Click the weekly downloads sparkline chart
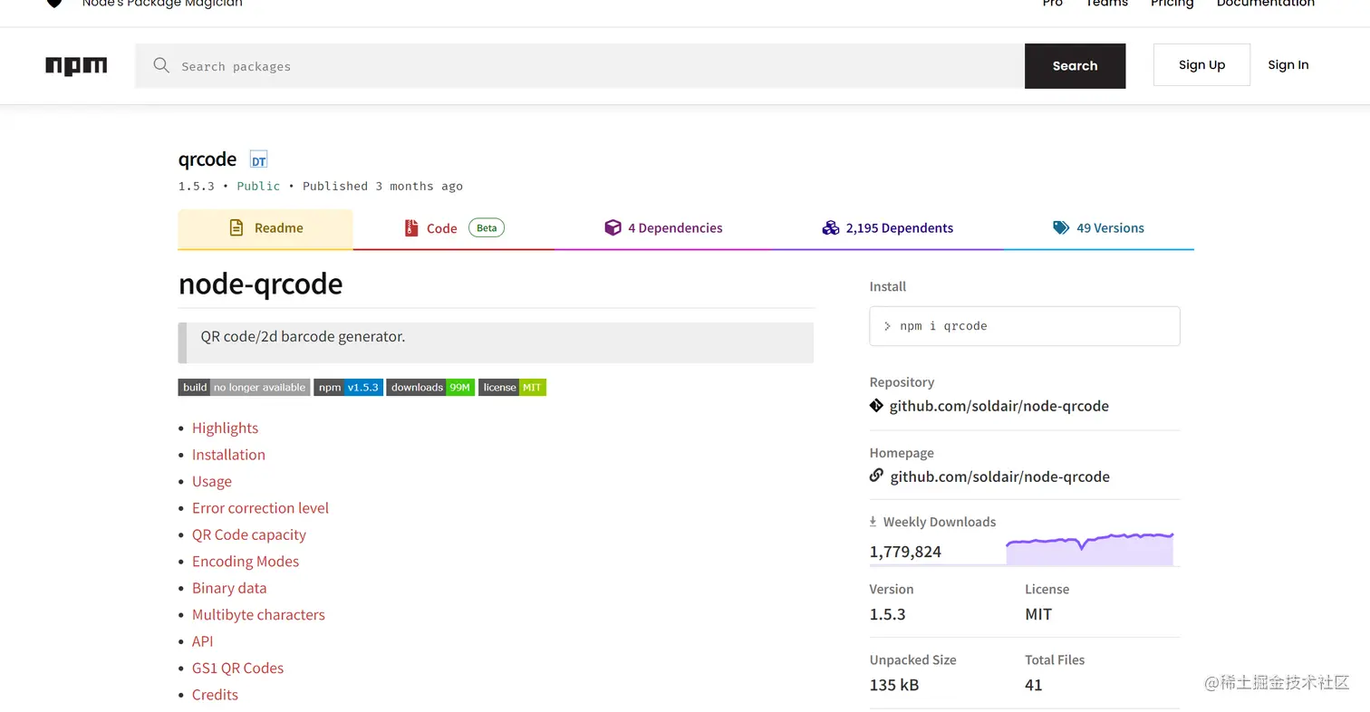Screen dimensions: 1370x712 pos(1090,549)
